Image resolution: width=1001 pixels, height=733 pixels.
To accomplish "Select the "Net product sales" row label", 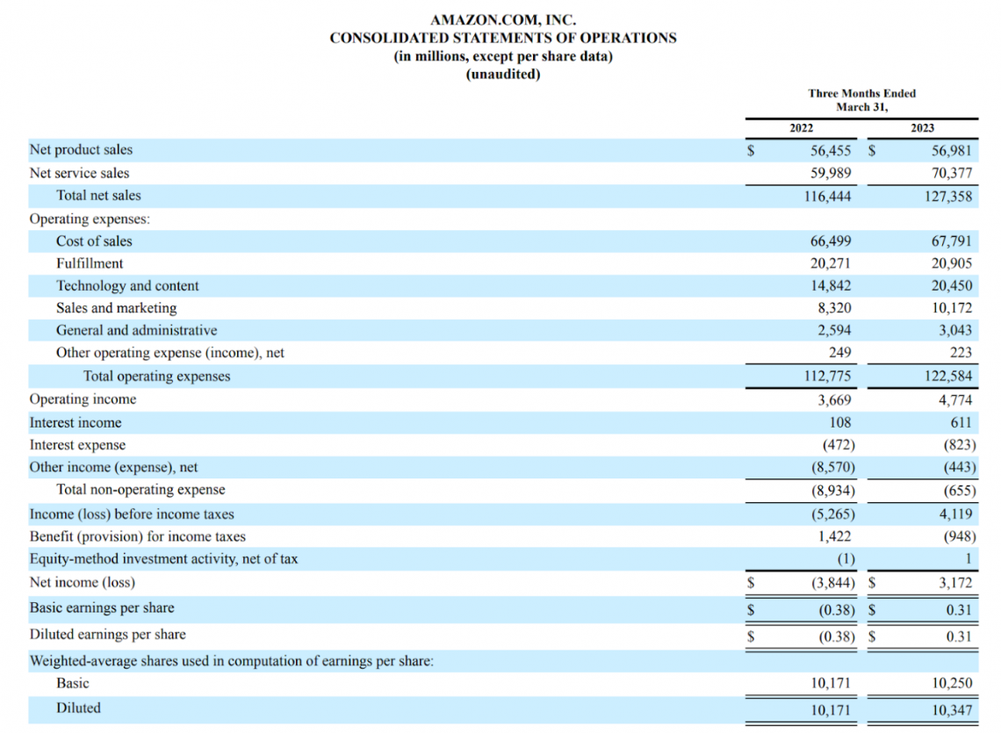I will (x=81, y=149).
